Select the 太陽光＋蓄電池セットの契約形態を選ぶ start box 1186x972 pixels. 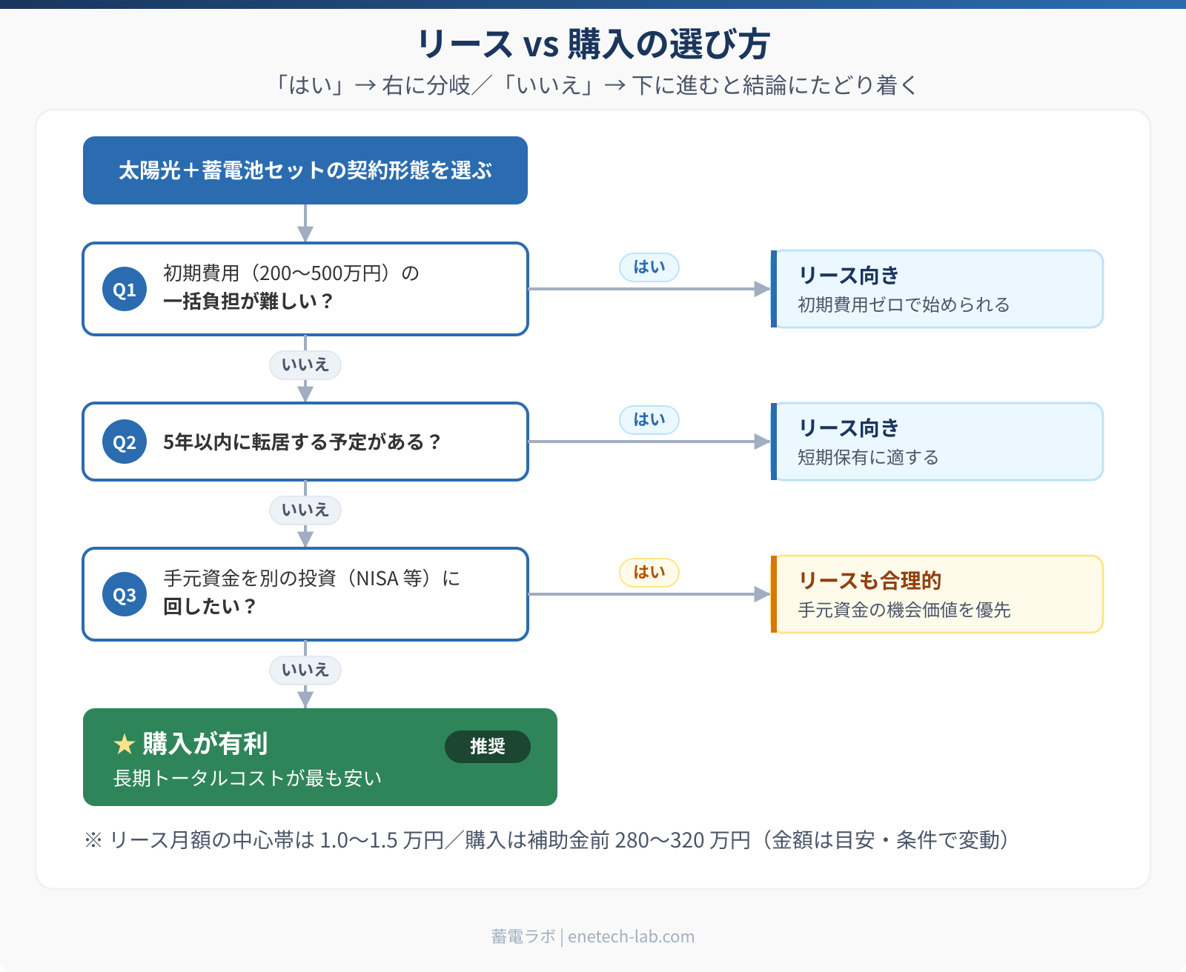pos(305,170)
